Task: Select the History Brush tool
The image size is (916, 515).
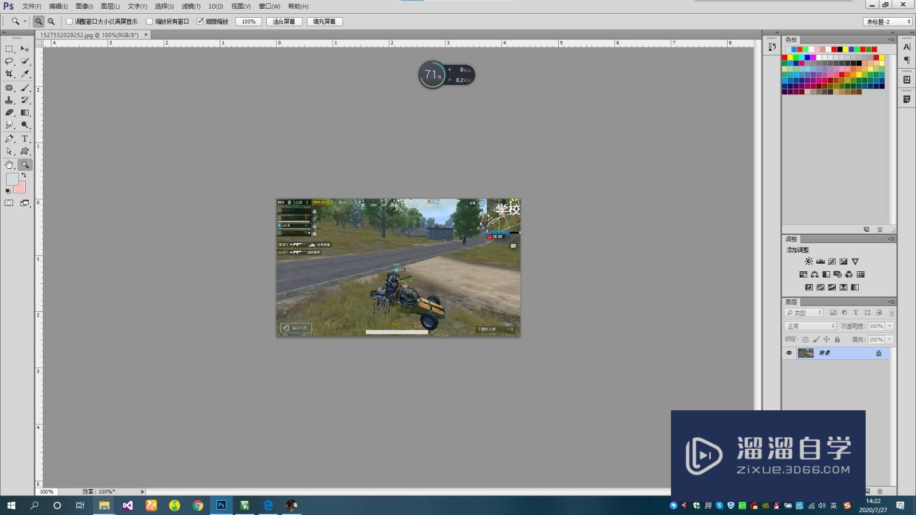Action: point(25,100)
